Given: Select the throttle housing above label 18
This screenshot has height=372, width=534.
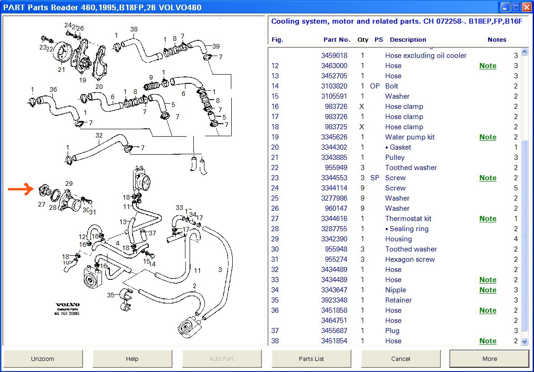Looking at the screenshot, I should (x=142, y=179).
